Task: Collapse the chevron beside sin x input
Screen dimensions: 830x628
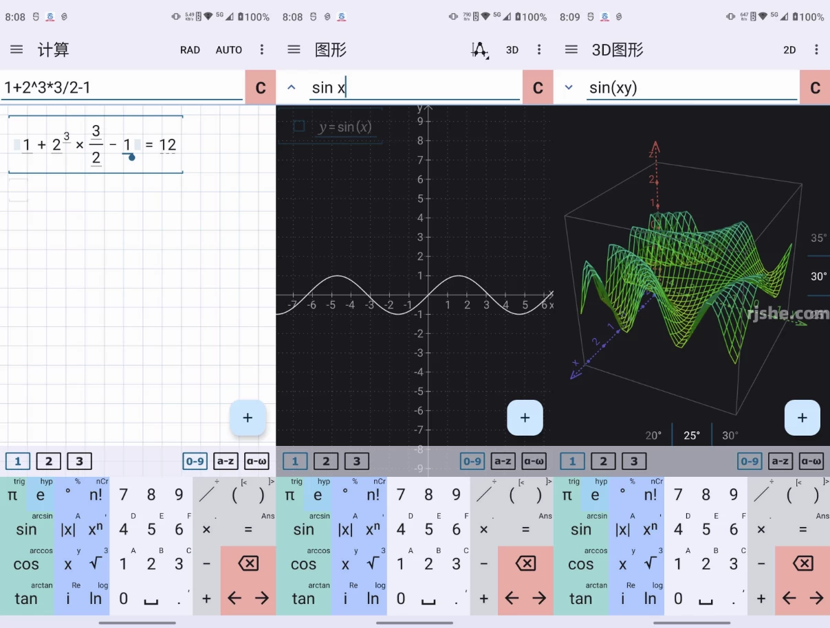Action: point(292,87)
